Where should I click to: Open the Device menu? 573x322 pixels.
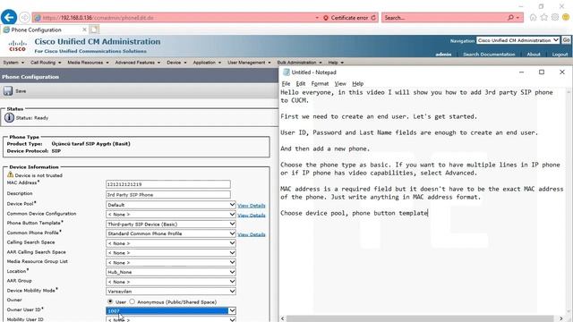point(176,63)
